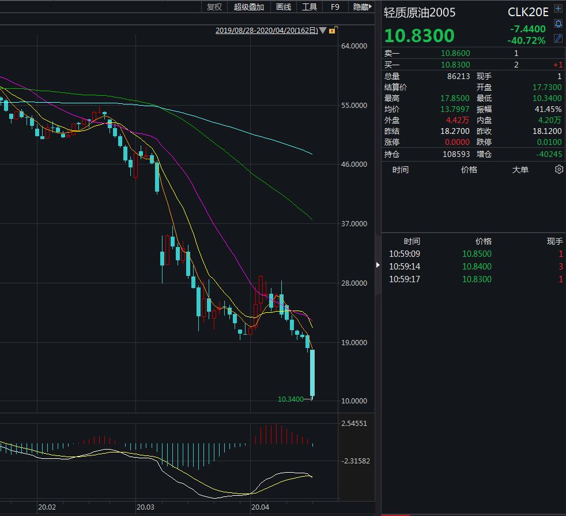This screenshot has width=566, height=516.
Task: Click the 10.3400 low label on chart
Action: tap(290, 399)
